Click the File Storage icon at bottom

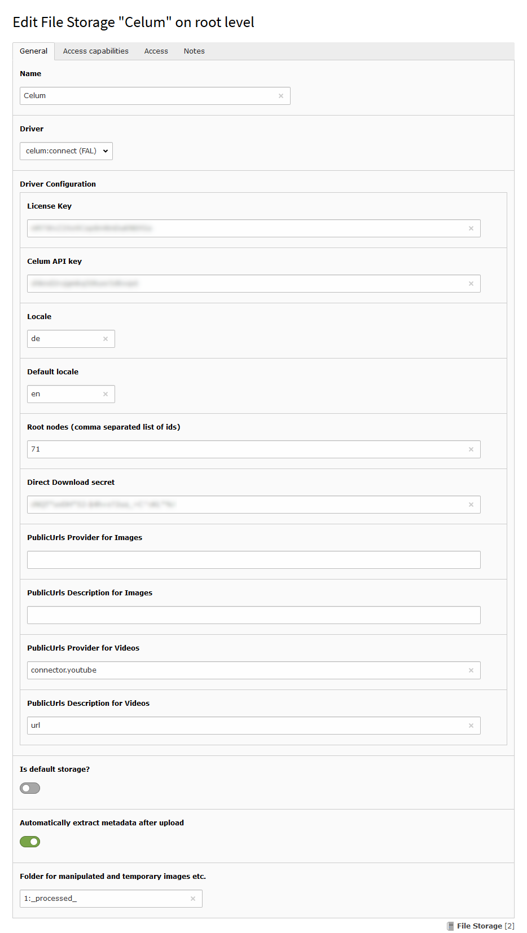(x=450, y=926)
